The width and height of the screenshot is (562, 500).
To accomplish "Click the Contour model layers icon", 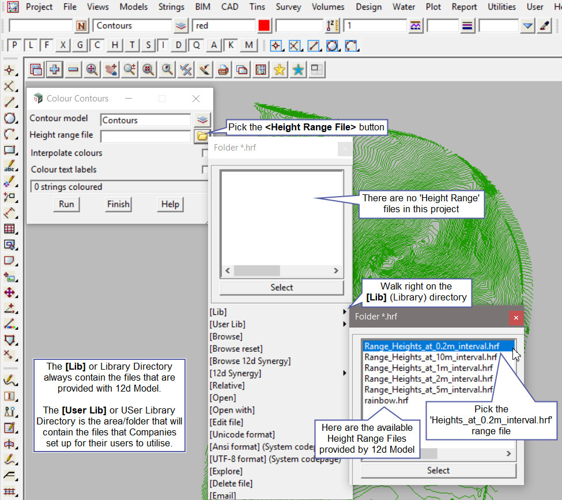I will [x=202, y=120].
